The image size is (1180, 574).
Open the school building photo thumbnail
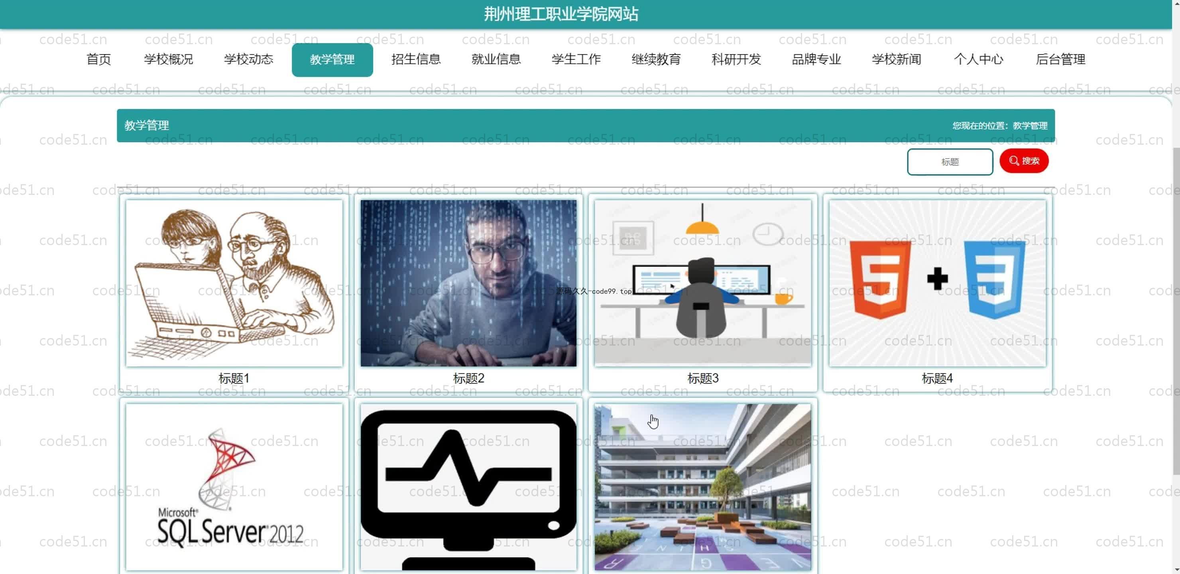click(x=703, y=487)
